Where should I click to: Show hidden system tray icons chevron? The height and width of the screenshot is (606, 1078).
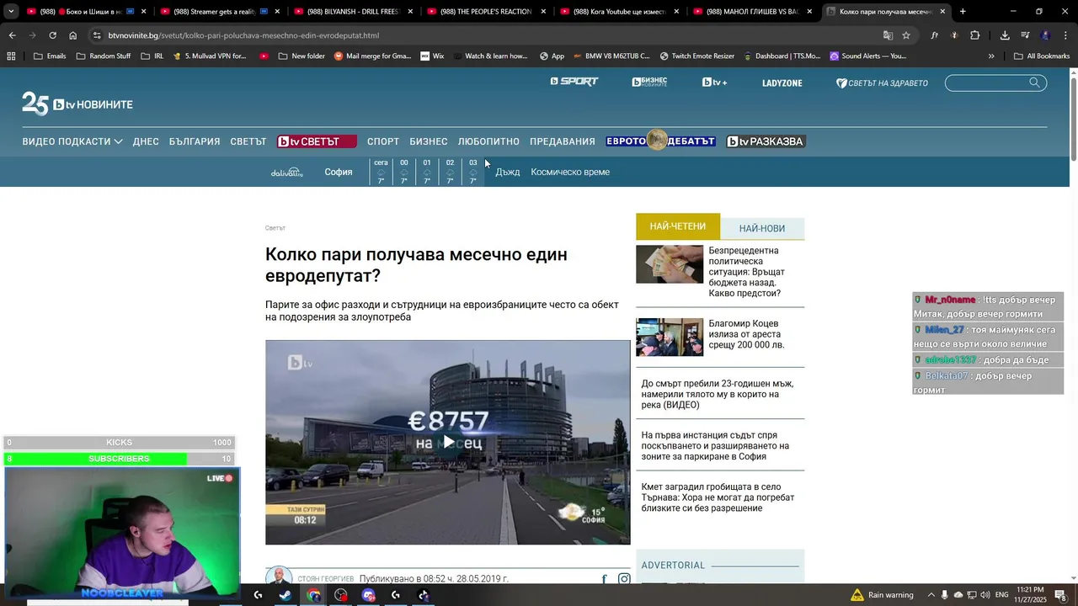[931, 595]
